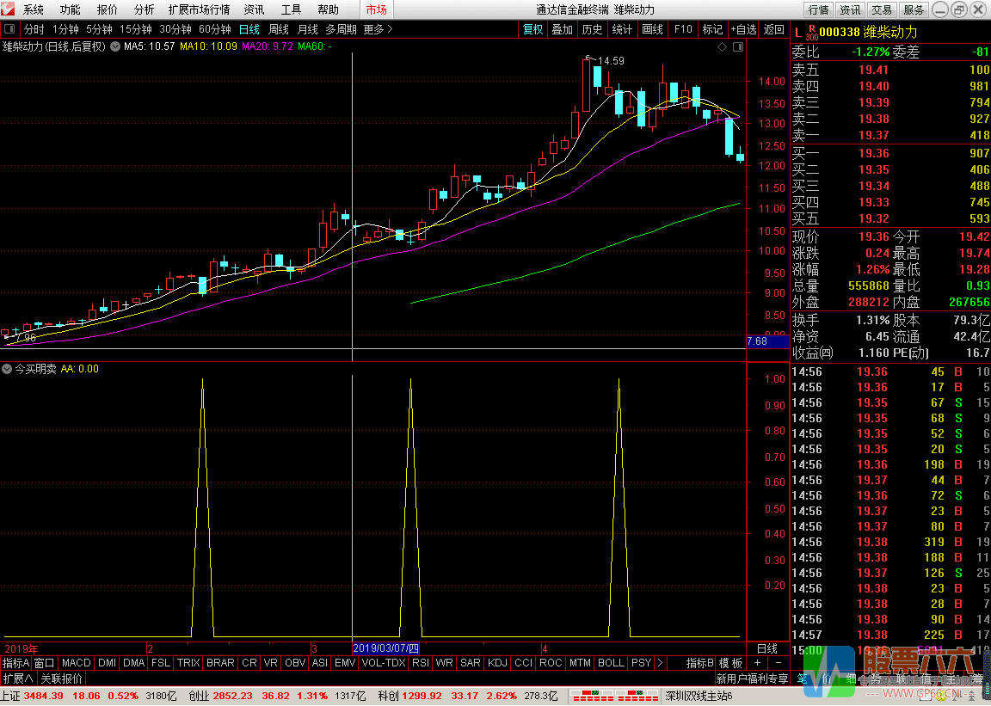Open the 潍柴动力 chart settings round dropdown icon

115,46
